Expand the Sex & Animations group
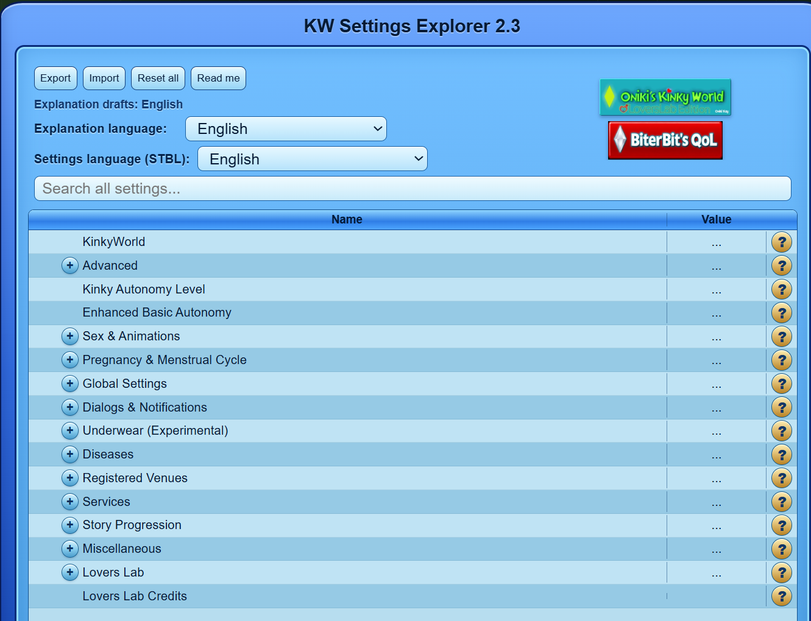Screen dimensions: 811x621 click(70, 336)
